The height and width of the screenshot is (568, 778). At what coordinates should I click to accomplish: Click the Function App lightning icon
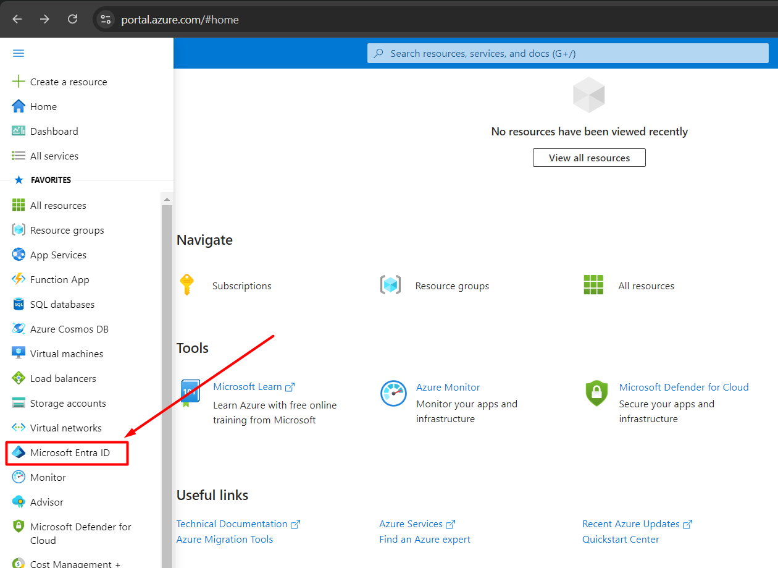click(x=19, y=279)
